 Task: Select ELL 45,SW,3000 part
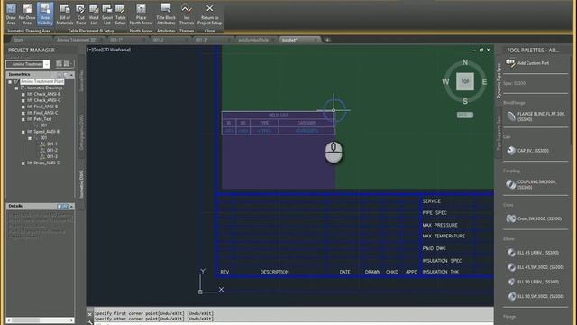click(536, 267)
